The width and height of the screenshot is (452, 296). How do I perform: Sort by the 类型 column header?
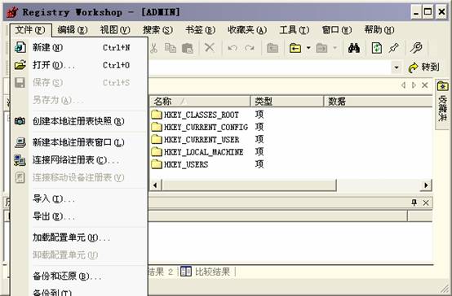pos(287,101)
